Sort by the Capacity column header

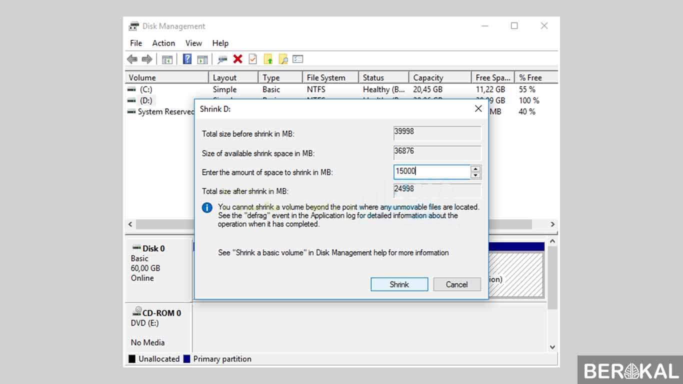(440, 77)
